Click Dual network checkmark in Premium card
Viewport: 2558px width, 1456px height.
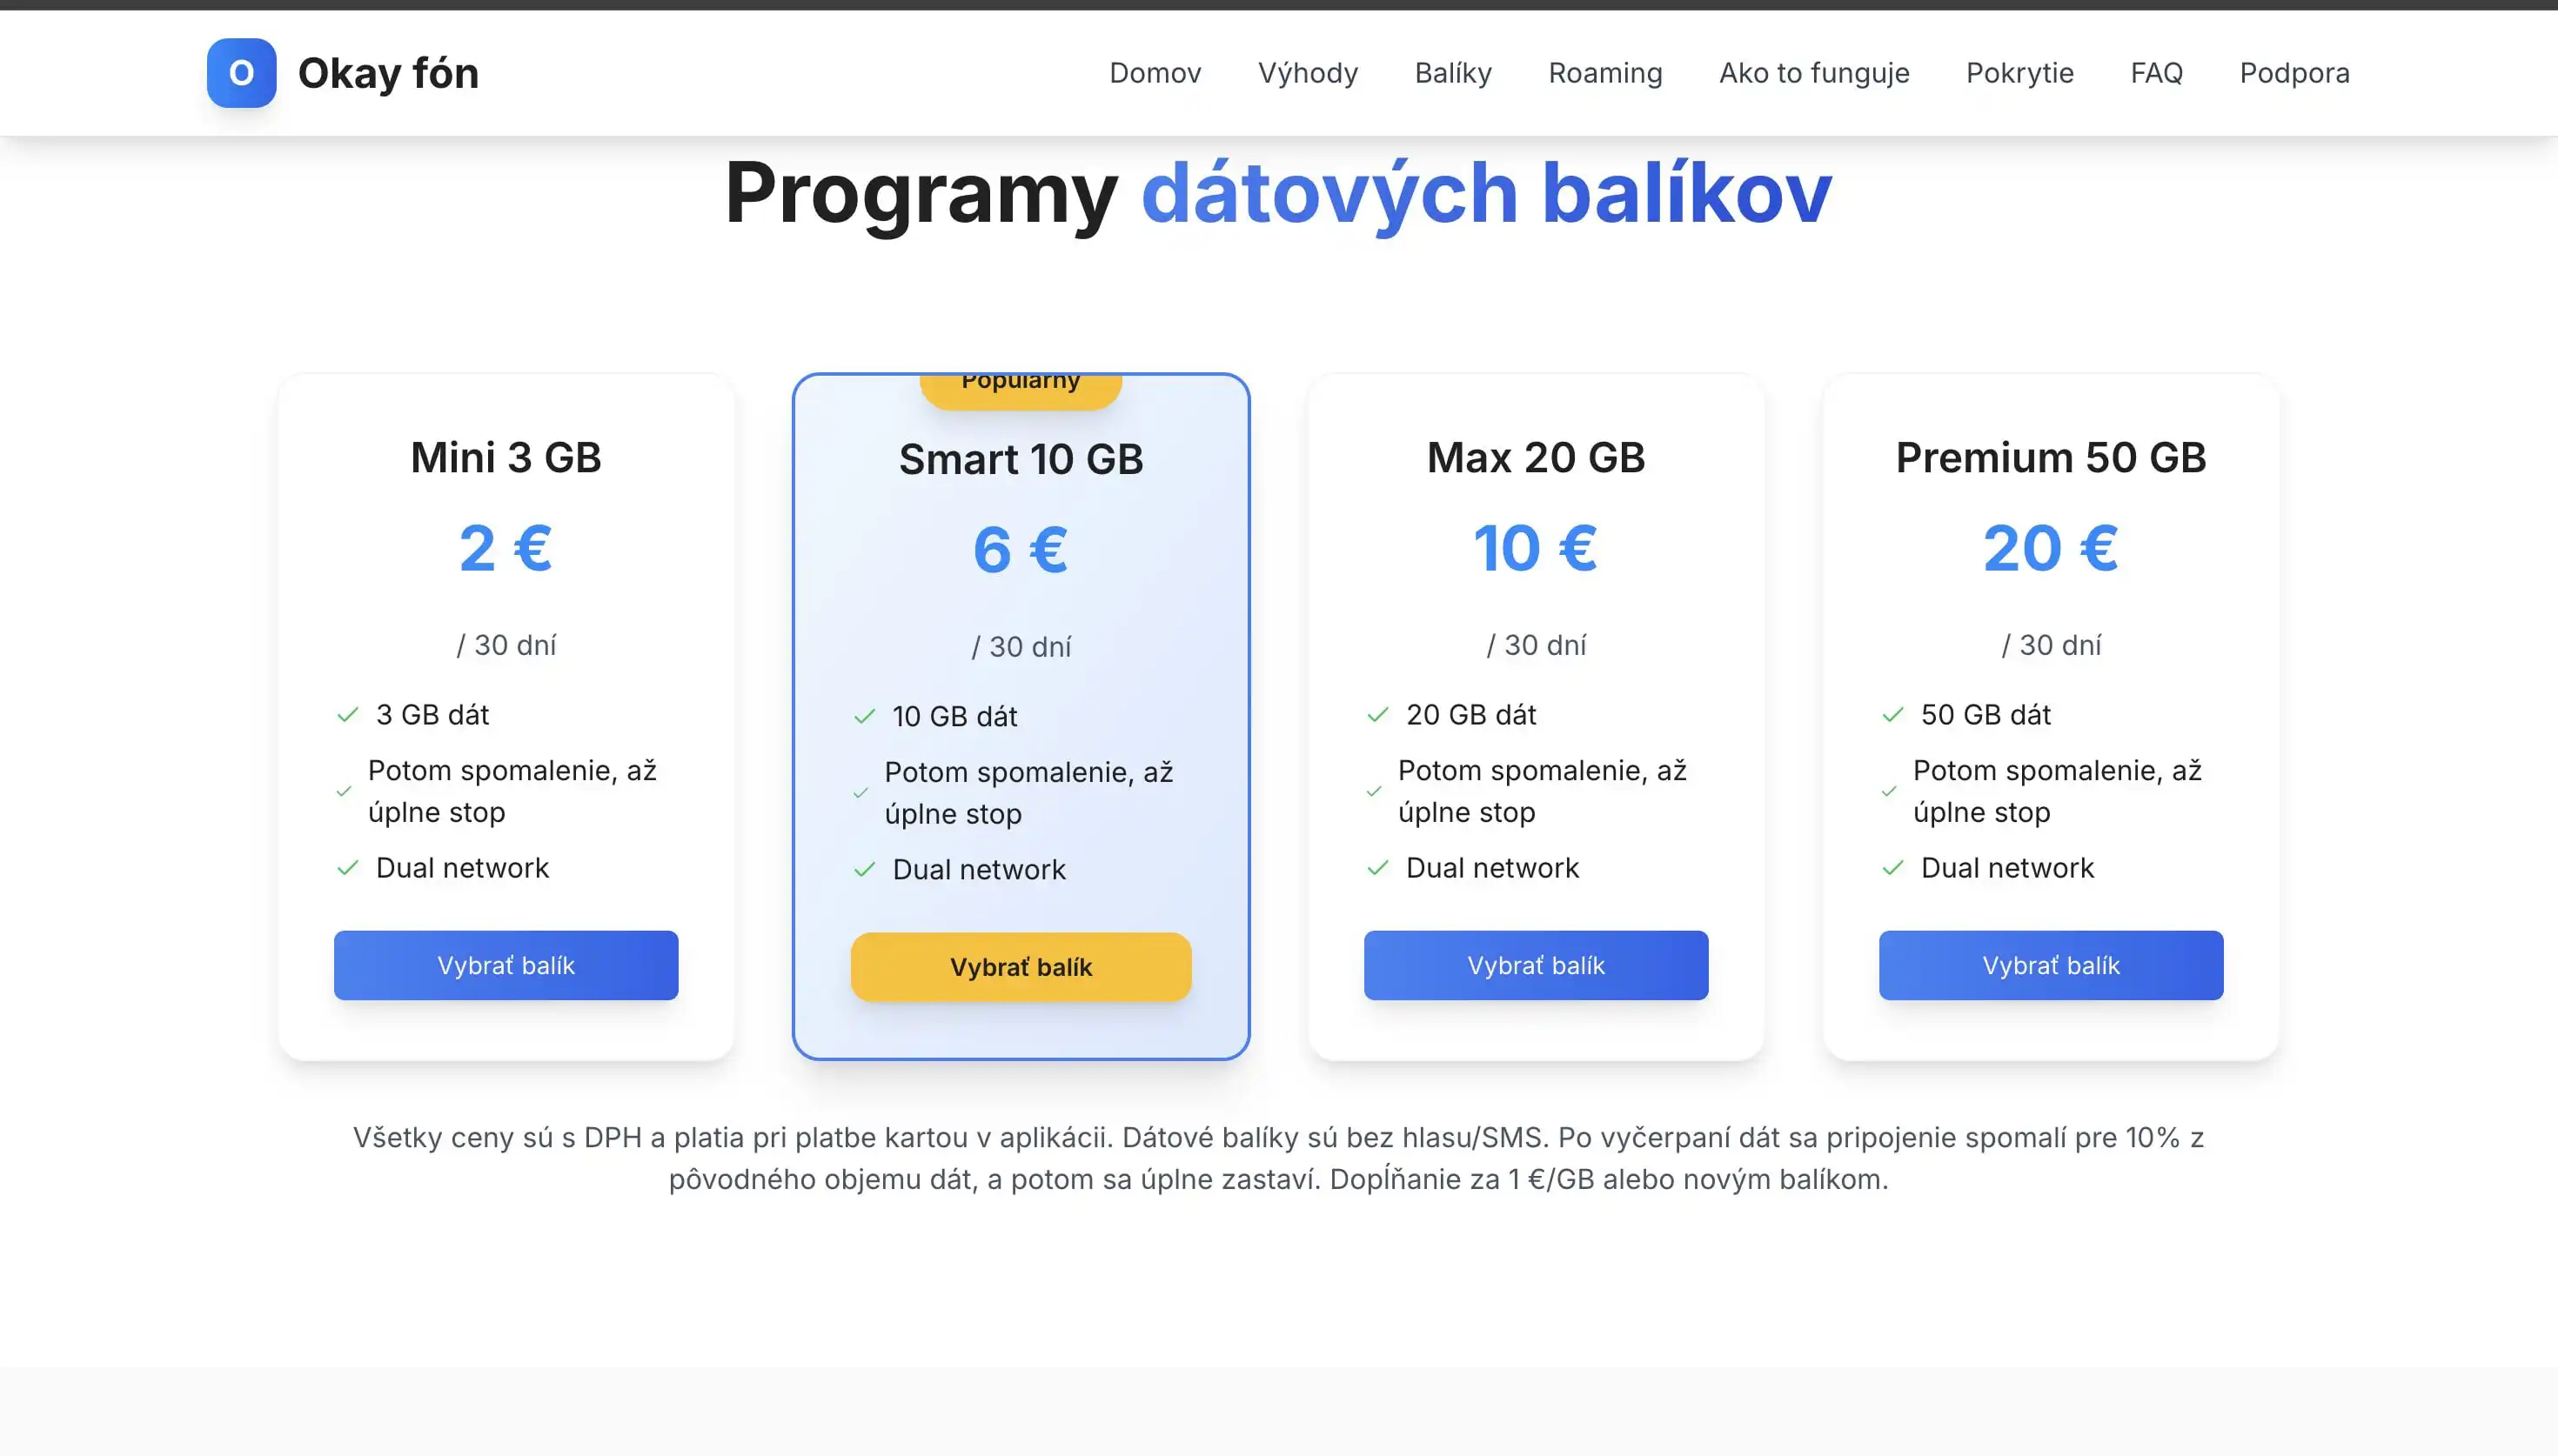pyautogui.click(x=1893, y=868)
